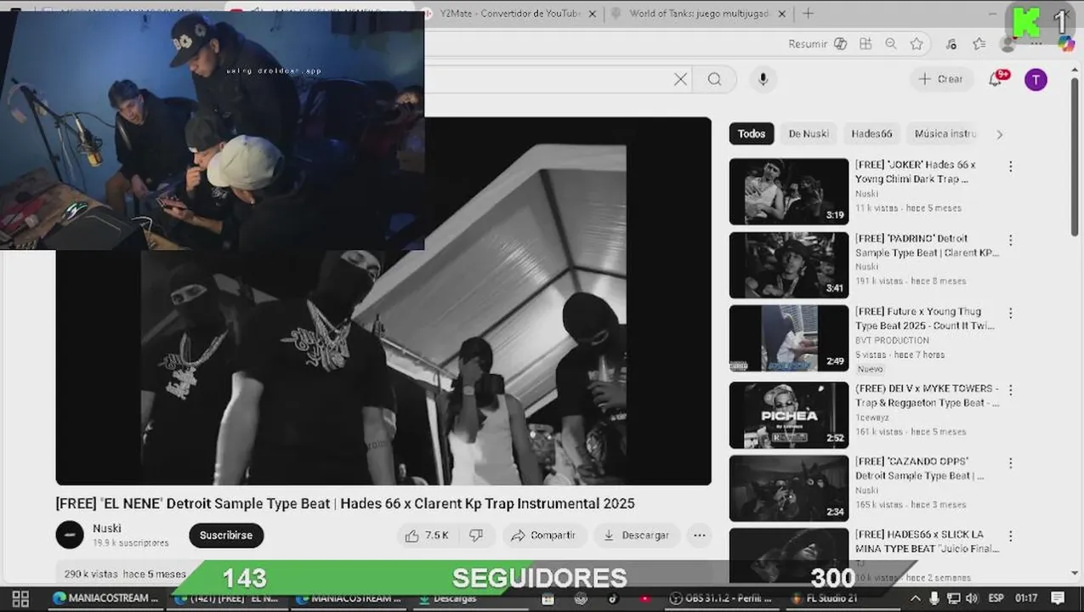This screenshot has height=612, width=1084.
Task: Click the TikTok icon in taskbar
Action: pos(612,598)
